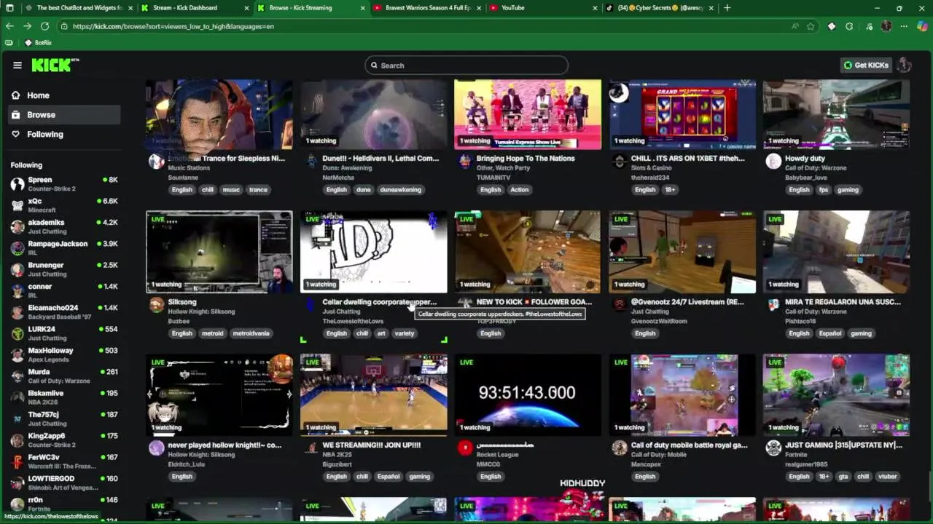Viewport: 933px width, 524px height.
Task: Bookmark page with the star icon
Action: [x=811, y=26]
